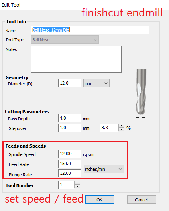Image resolution: width=169 pixels, height=211 pixels.
Task: Click the Name text field
Action: click(x=90, y=30)
